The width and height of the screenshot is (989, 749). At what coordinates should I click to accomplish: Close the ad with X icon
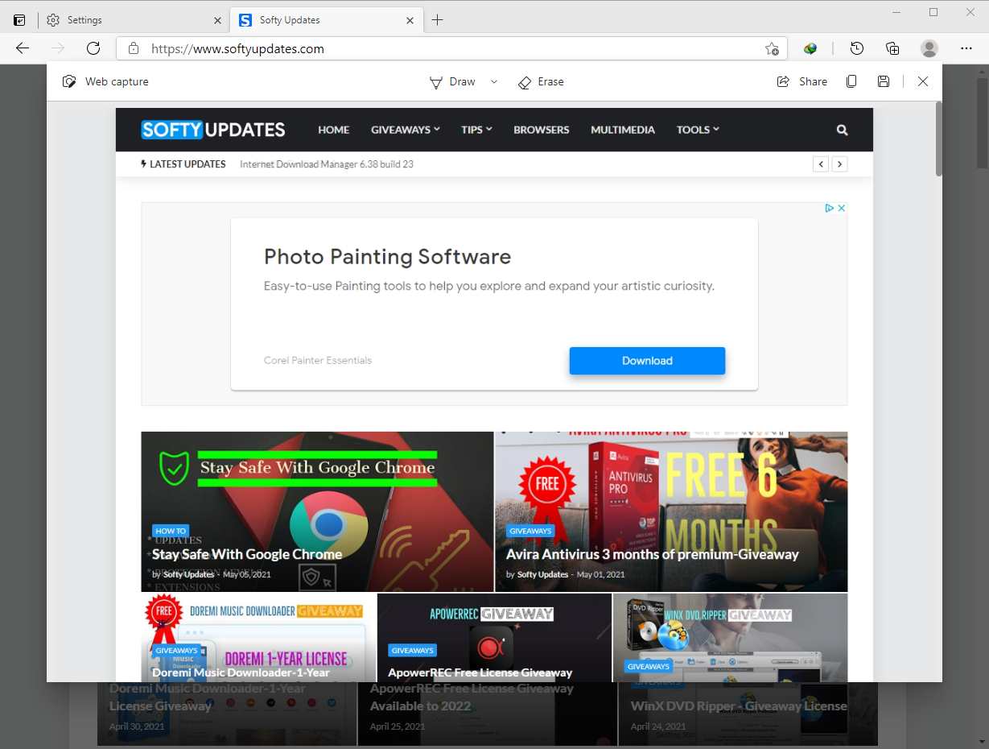[841, 208]
